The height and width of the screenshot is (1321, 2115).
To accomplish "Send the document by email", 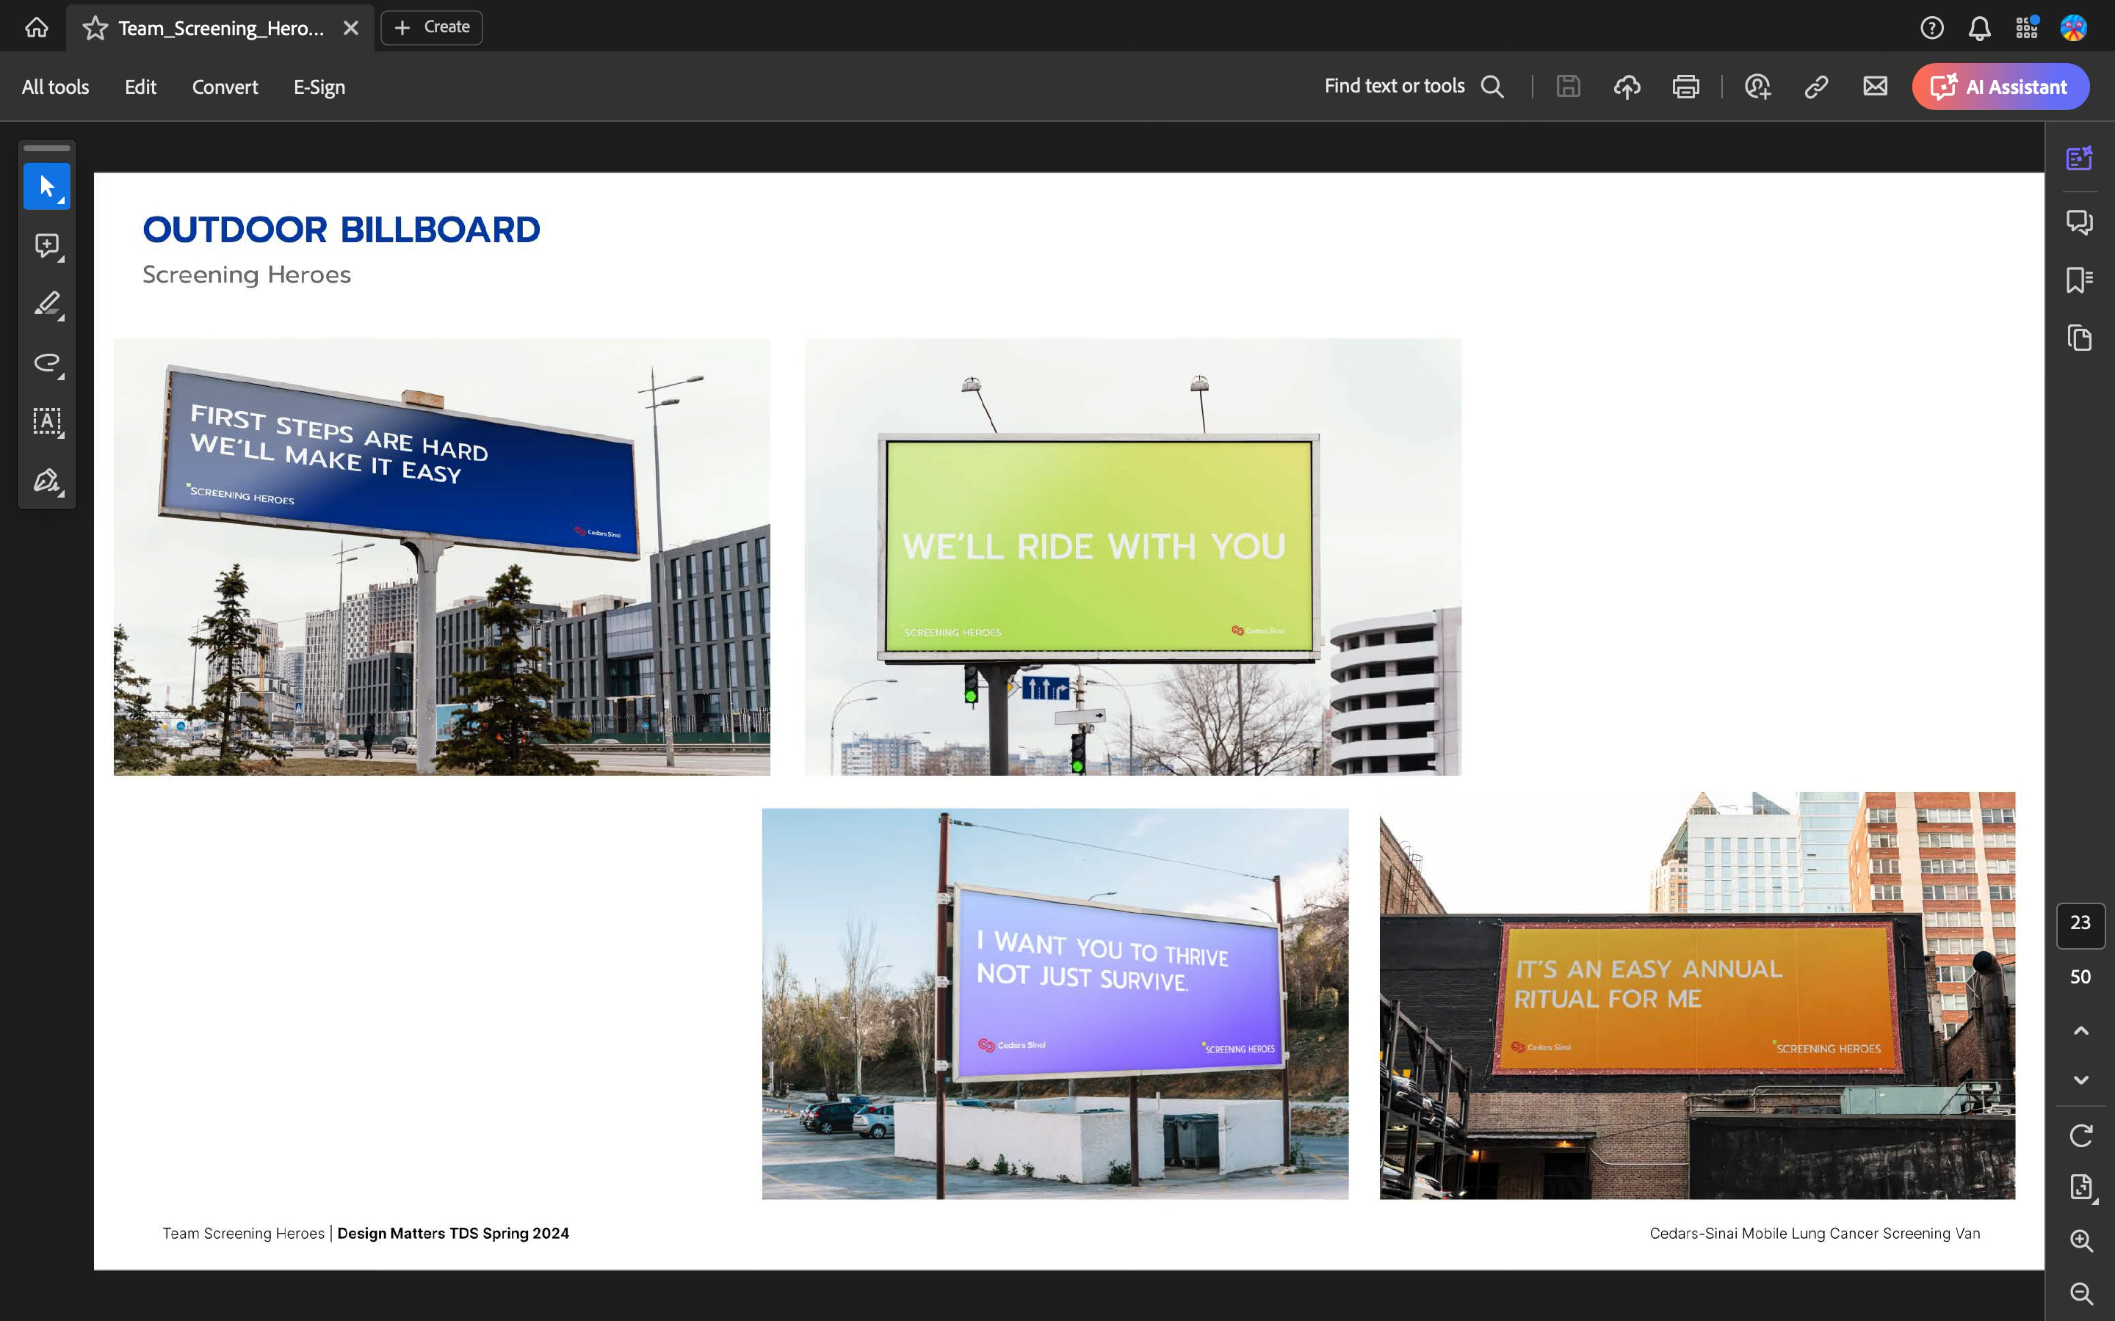I will pyautogui.click(x=1875, y=87).
